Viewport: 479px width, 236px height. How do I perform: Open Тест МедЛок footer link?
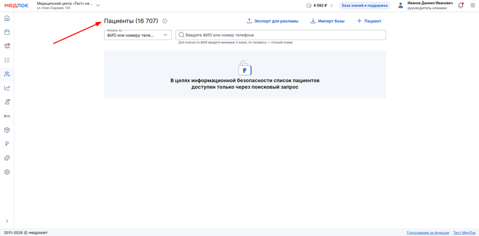[x=465, y=232]
